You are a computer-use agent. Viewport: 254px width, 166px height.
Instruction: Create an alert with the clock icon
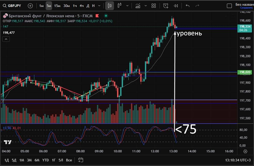click(166, 6)
